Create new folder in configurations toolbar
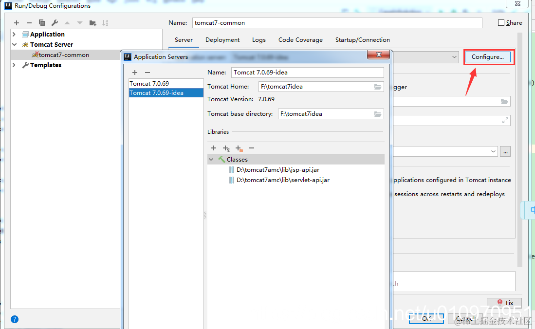This screenshot has width=535, height=329. pyautogui.click(x=92, y=23)
